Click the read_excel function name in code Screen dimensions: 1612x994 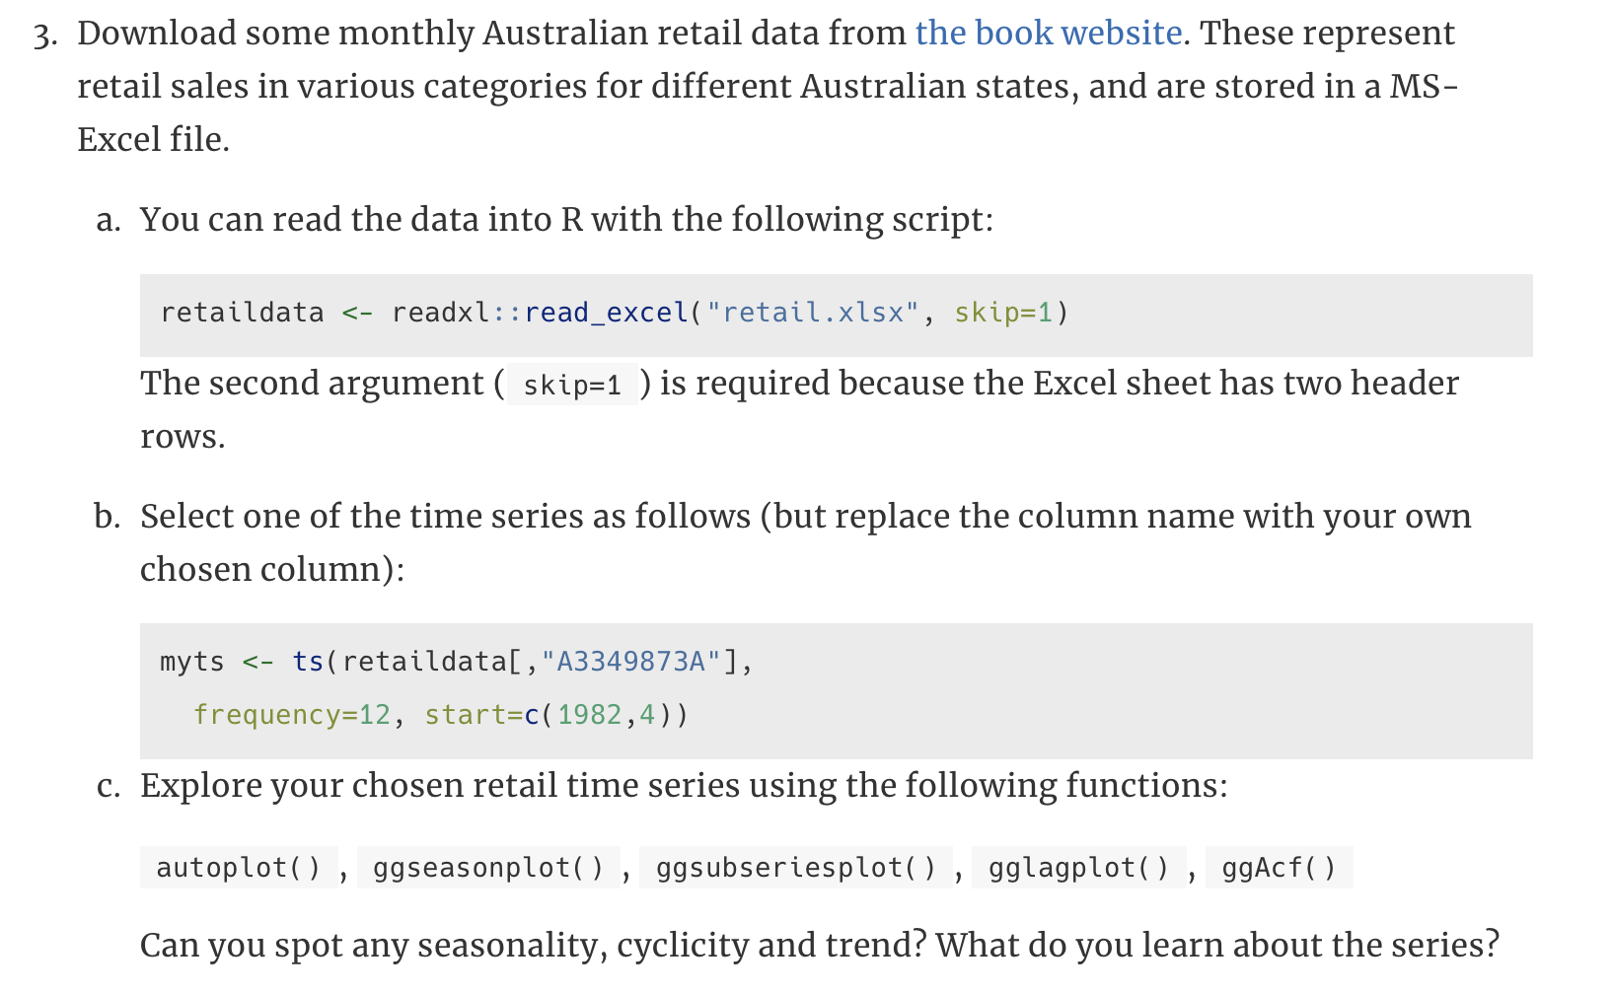[606, 313]
